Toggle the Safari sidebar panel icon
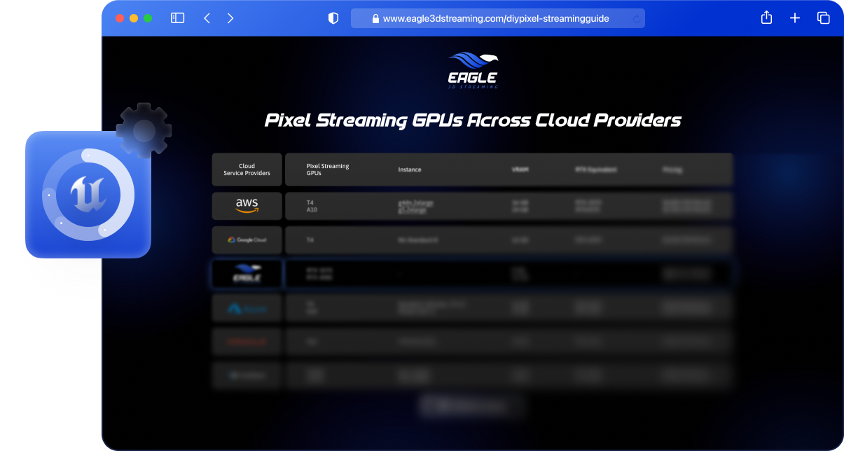This screenshot has height=451, width=844. click(x=177, y=18)
